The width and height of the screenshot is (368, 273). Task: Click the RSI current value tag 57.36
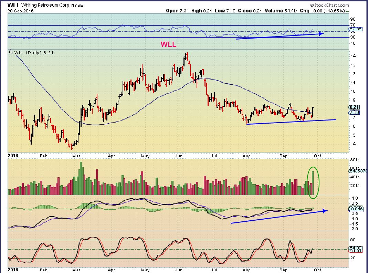pyautogui.click(x=355, y=29)
